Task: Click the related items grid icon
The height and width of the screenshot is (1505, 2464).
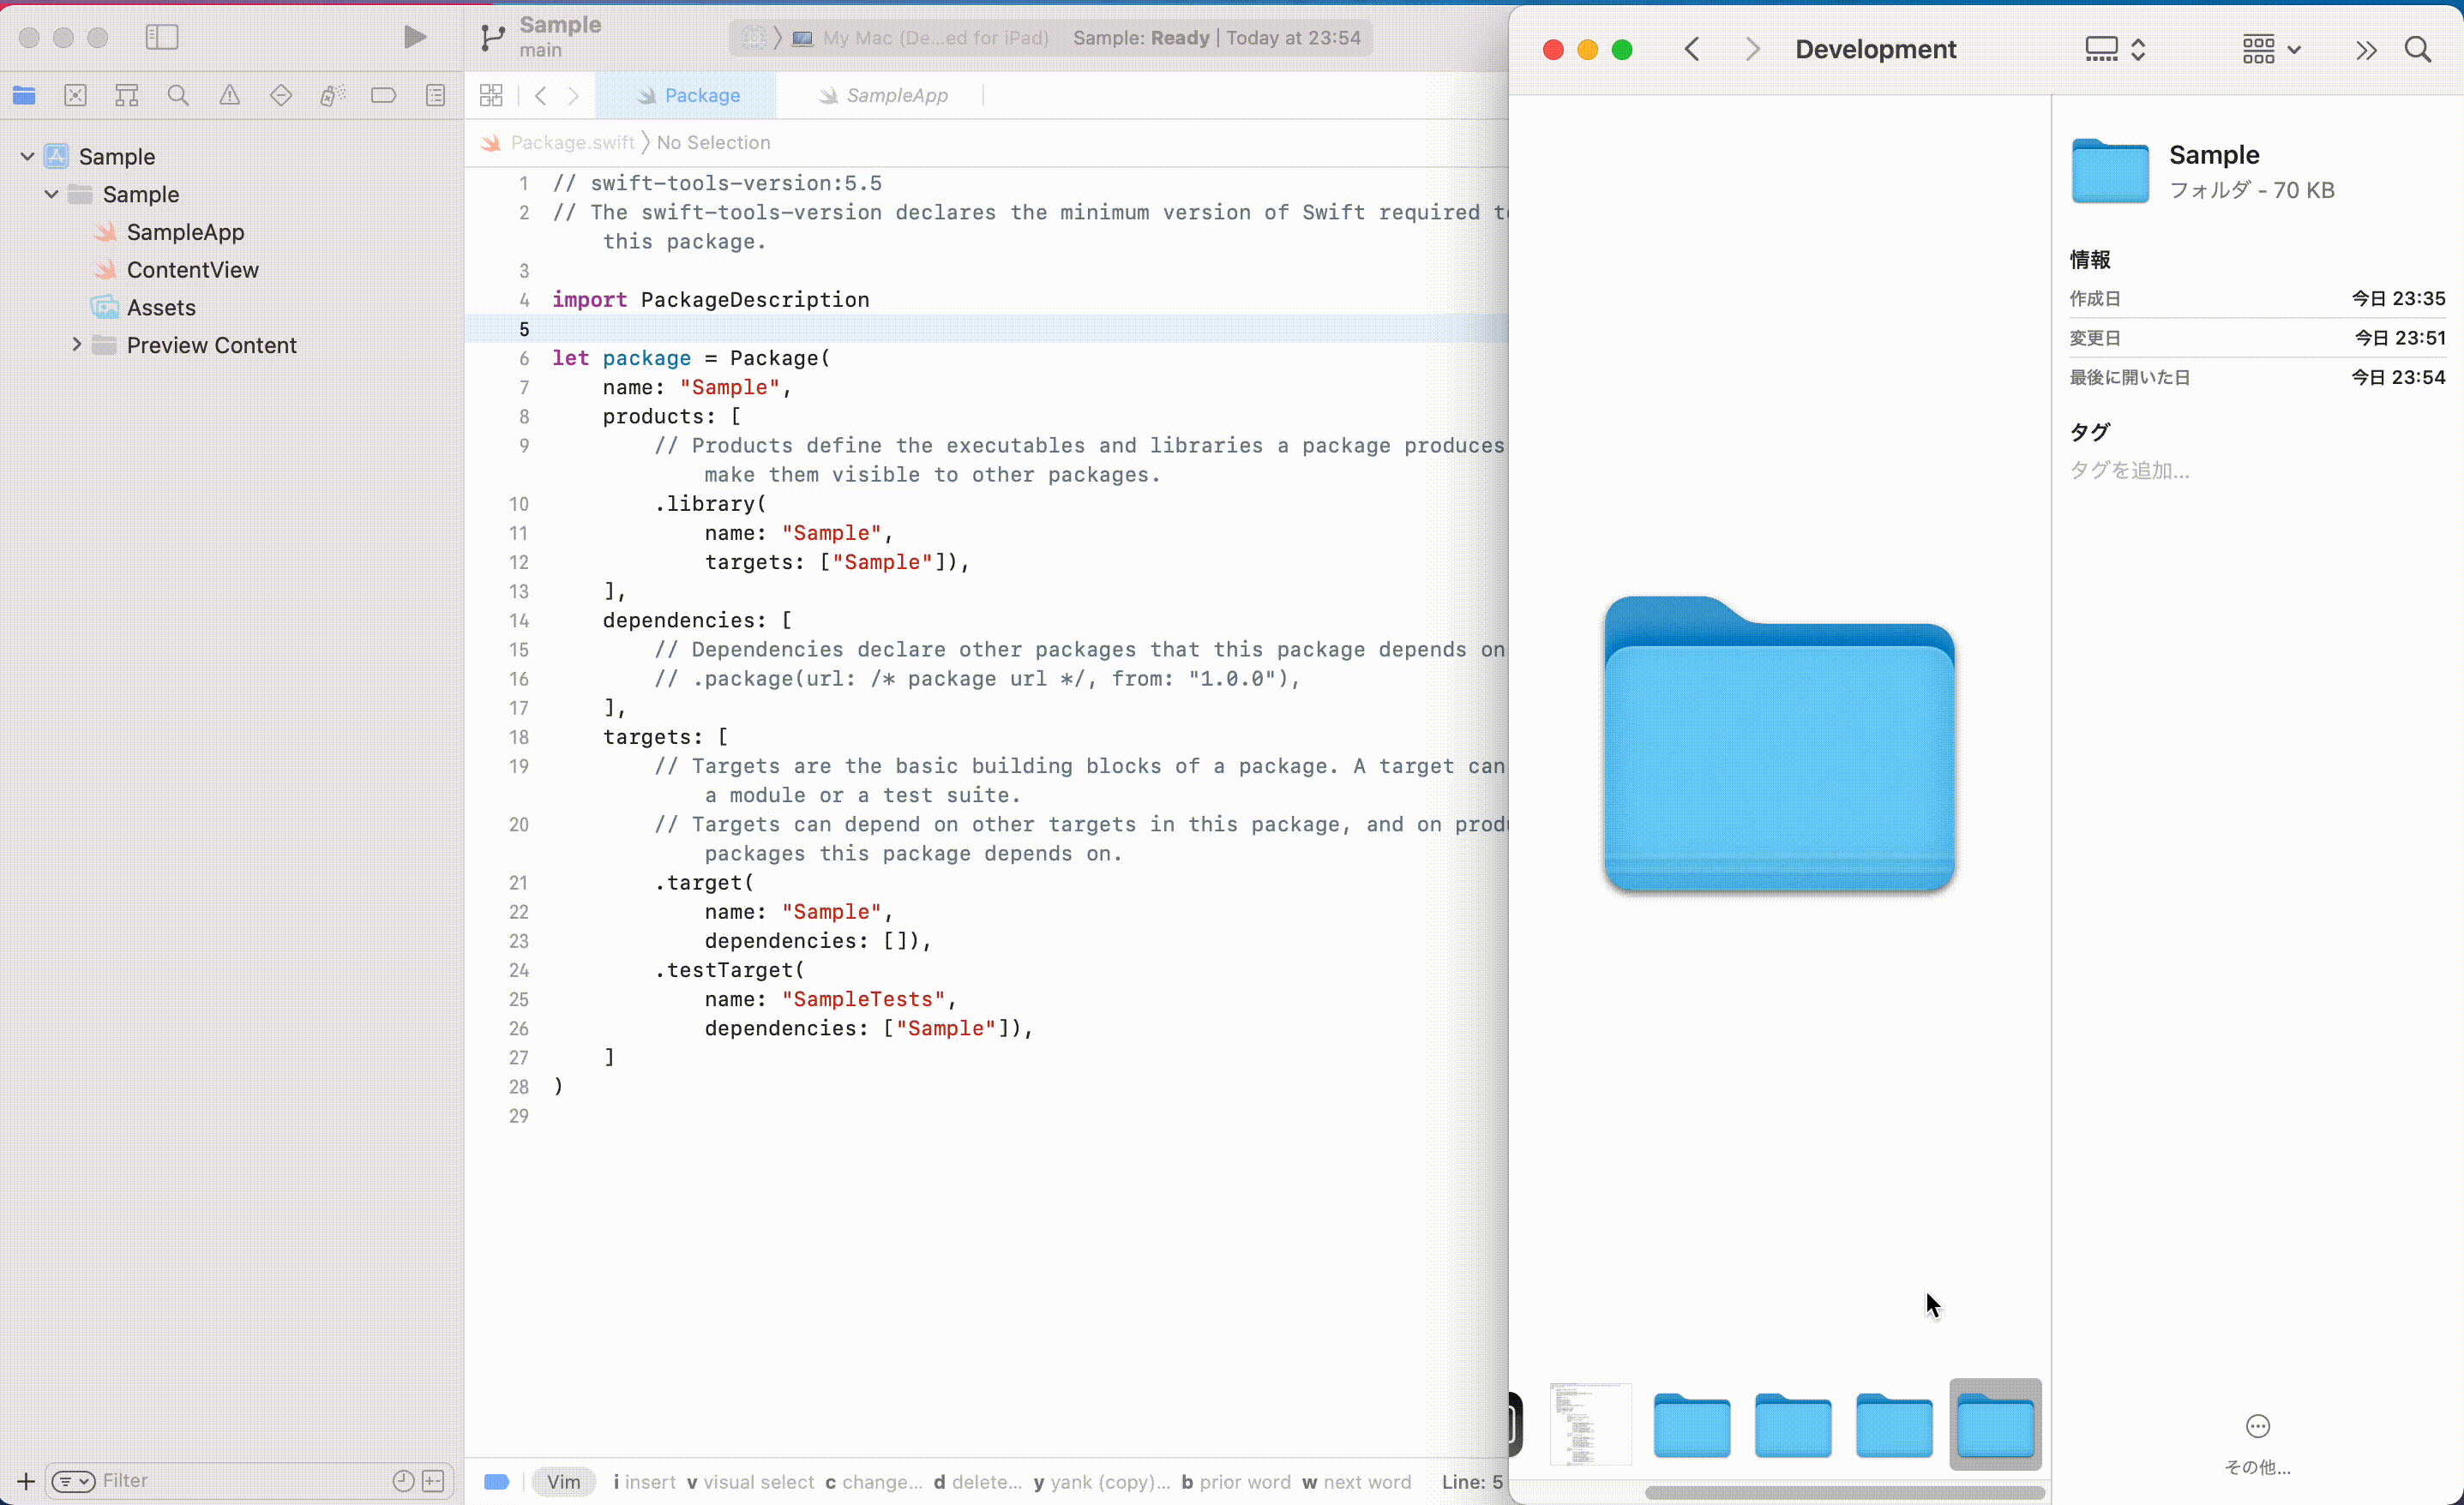Action: (x=491, y=95)
